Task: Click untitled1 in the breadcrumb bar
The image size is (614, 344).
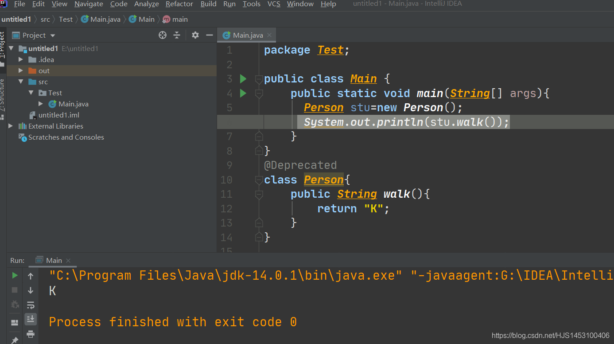Action: (16, 19)
